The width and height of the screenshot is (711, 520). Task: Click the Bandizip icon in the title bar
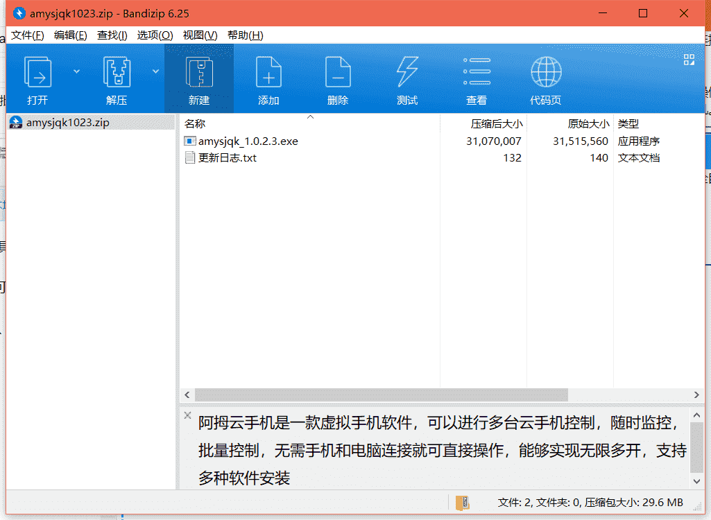coord(19,14)
